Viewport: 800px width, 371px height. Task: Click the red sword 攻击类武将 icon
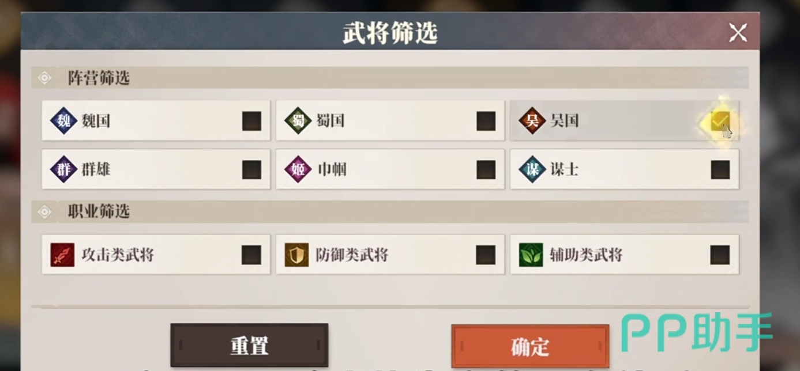(x=62, y=255)
